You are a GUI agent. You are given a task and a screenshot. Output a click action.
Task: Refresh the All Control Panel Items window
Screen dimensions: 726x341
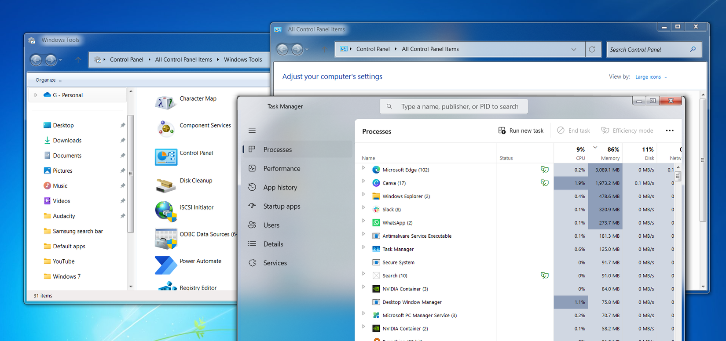coord(592,50)
